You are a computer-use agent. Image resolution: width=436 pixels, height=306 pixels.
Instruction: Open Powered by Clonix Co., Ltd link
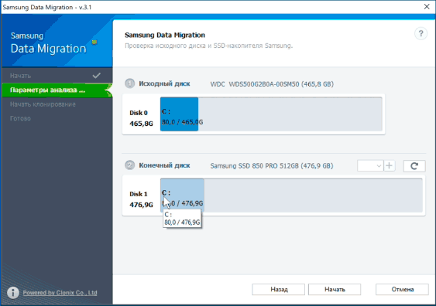[60, 293]
